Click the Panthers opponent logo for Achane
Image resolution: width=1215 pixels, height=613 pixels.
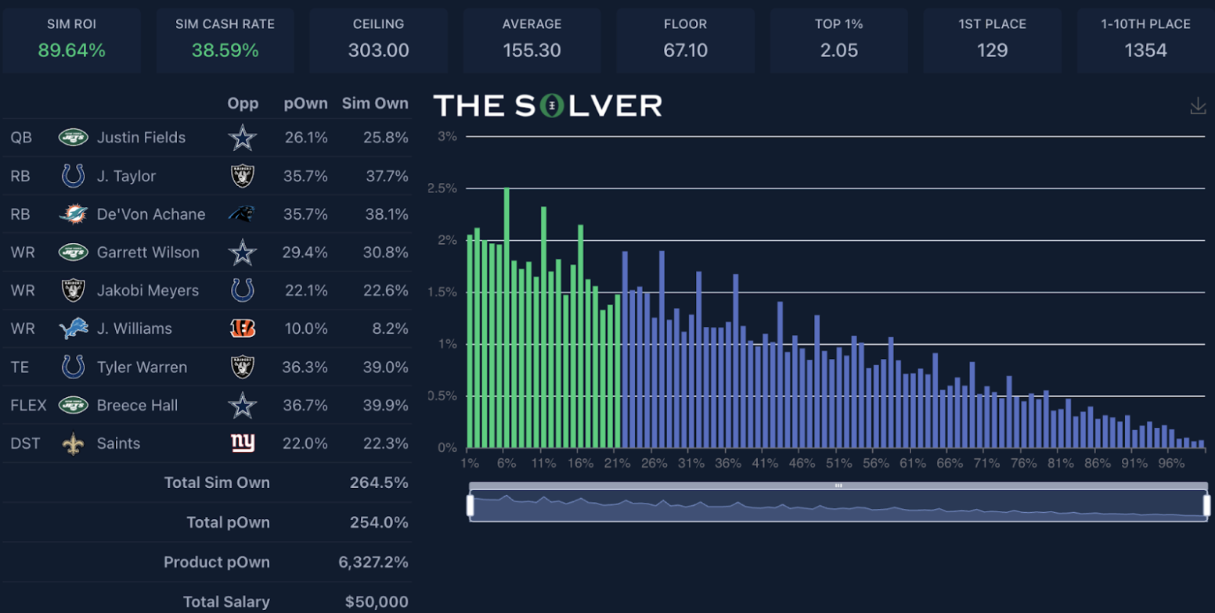tap(242, 214)
